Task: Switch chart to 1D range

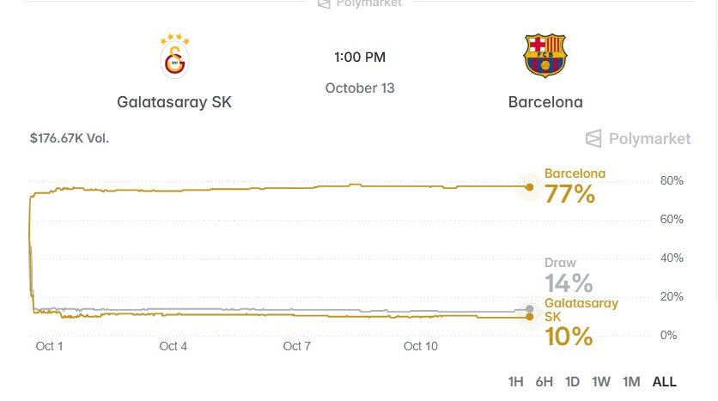Action: click(x=572, y=382)
